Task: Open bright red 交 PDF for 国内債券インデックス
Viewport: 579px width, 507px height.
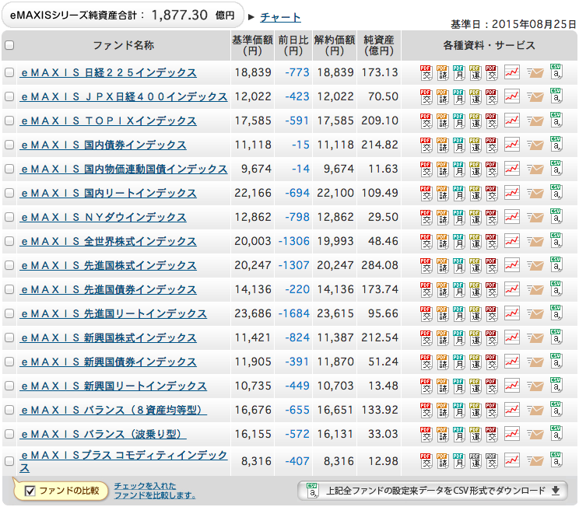Action: click(x=426, y=145)
